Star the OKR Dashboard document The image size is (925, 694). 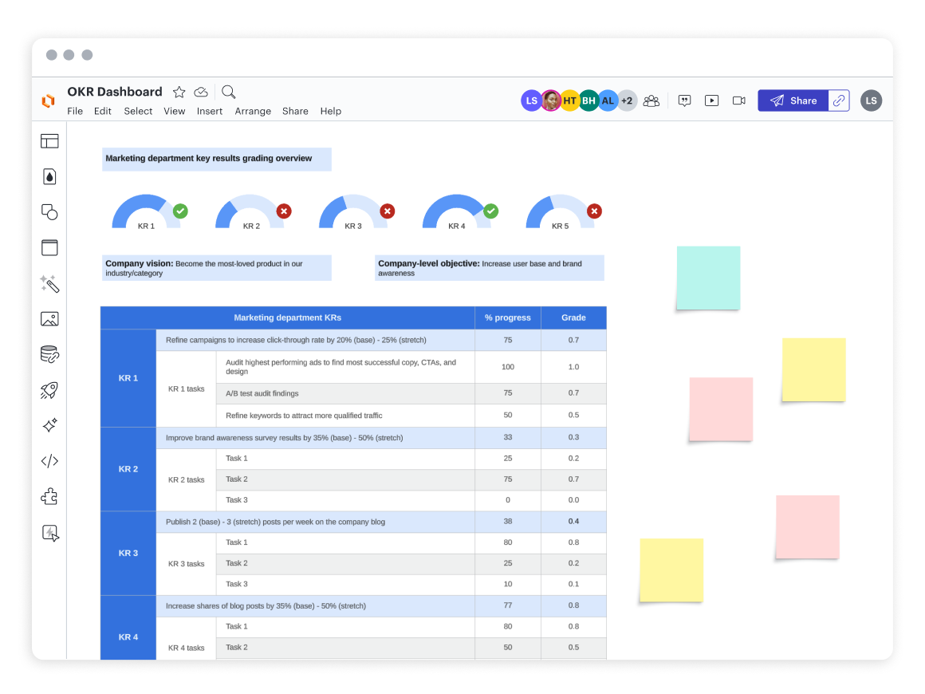[x=179, y=92]
